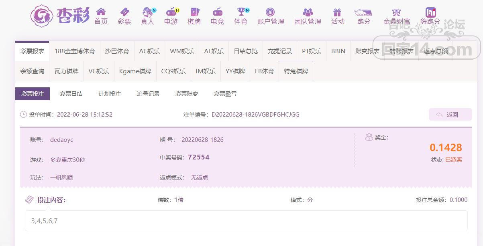Select the 真人 live dealer icon

click(x=147, y=12)
